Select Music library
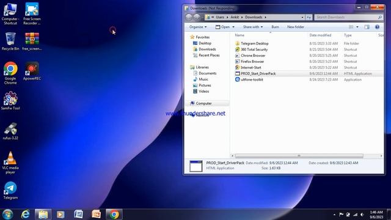 pyautogui.click(x=201, y=79)
